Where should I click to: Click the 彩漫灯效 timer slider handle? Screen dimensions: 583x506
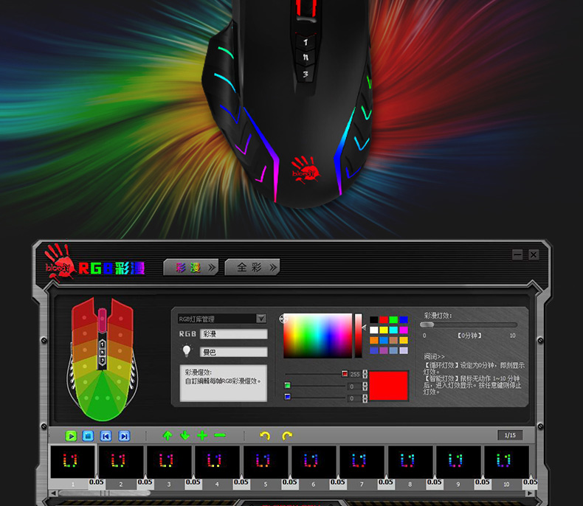pyautogui.click(x=427, y=325)
